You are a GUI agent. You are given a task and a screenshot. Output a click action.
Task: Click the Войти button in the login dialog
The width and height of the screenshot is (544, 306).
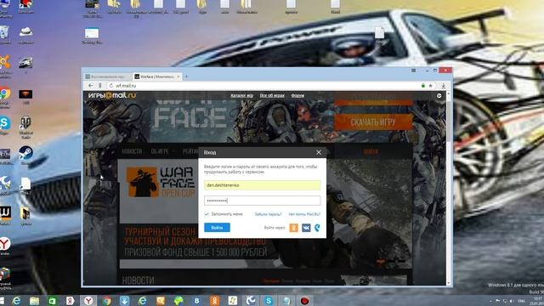(x=217, y=228)
